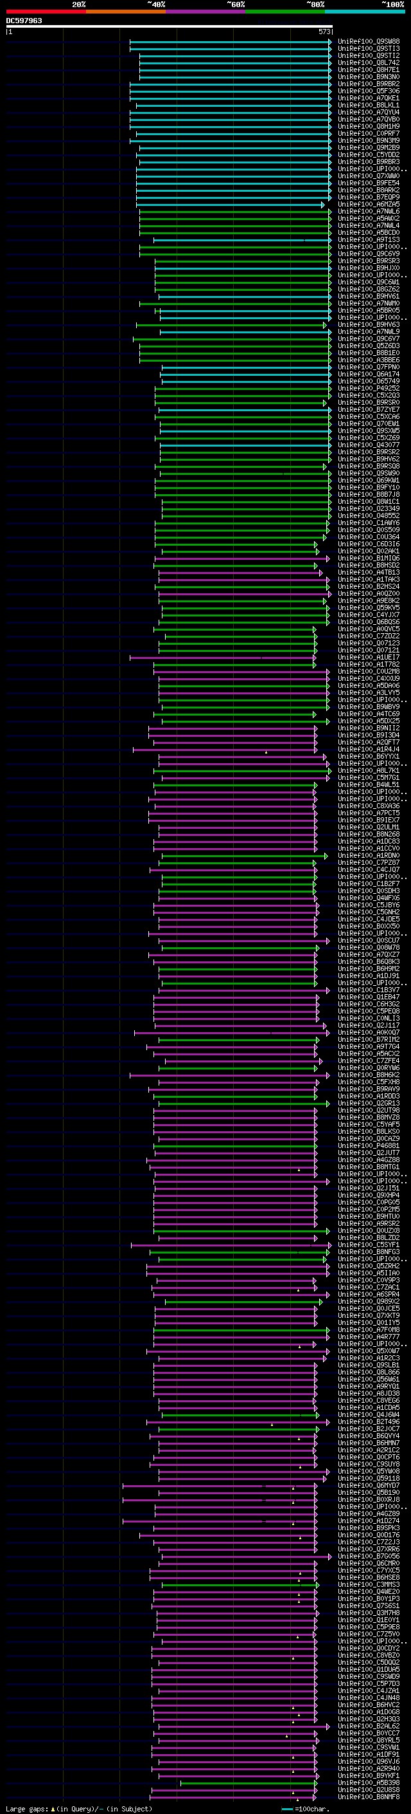Click UniRef100_B2T496 label
The height and width of the screenshot is (1814, 411).
coord(369,1421)
